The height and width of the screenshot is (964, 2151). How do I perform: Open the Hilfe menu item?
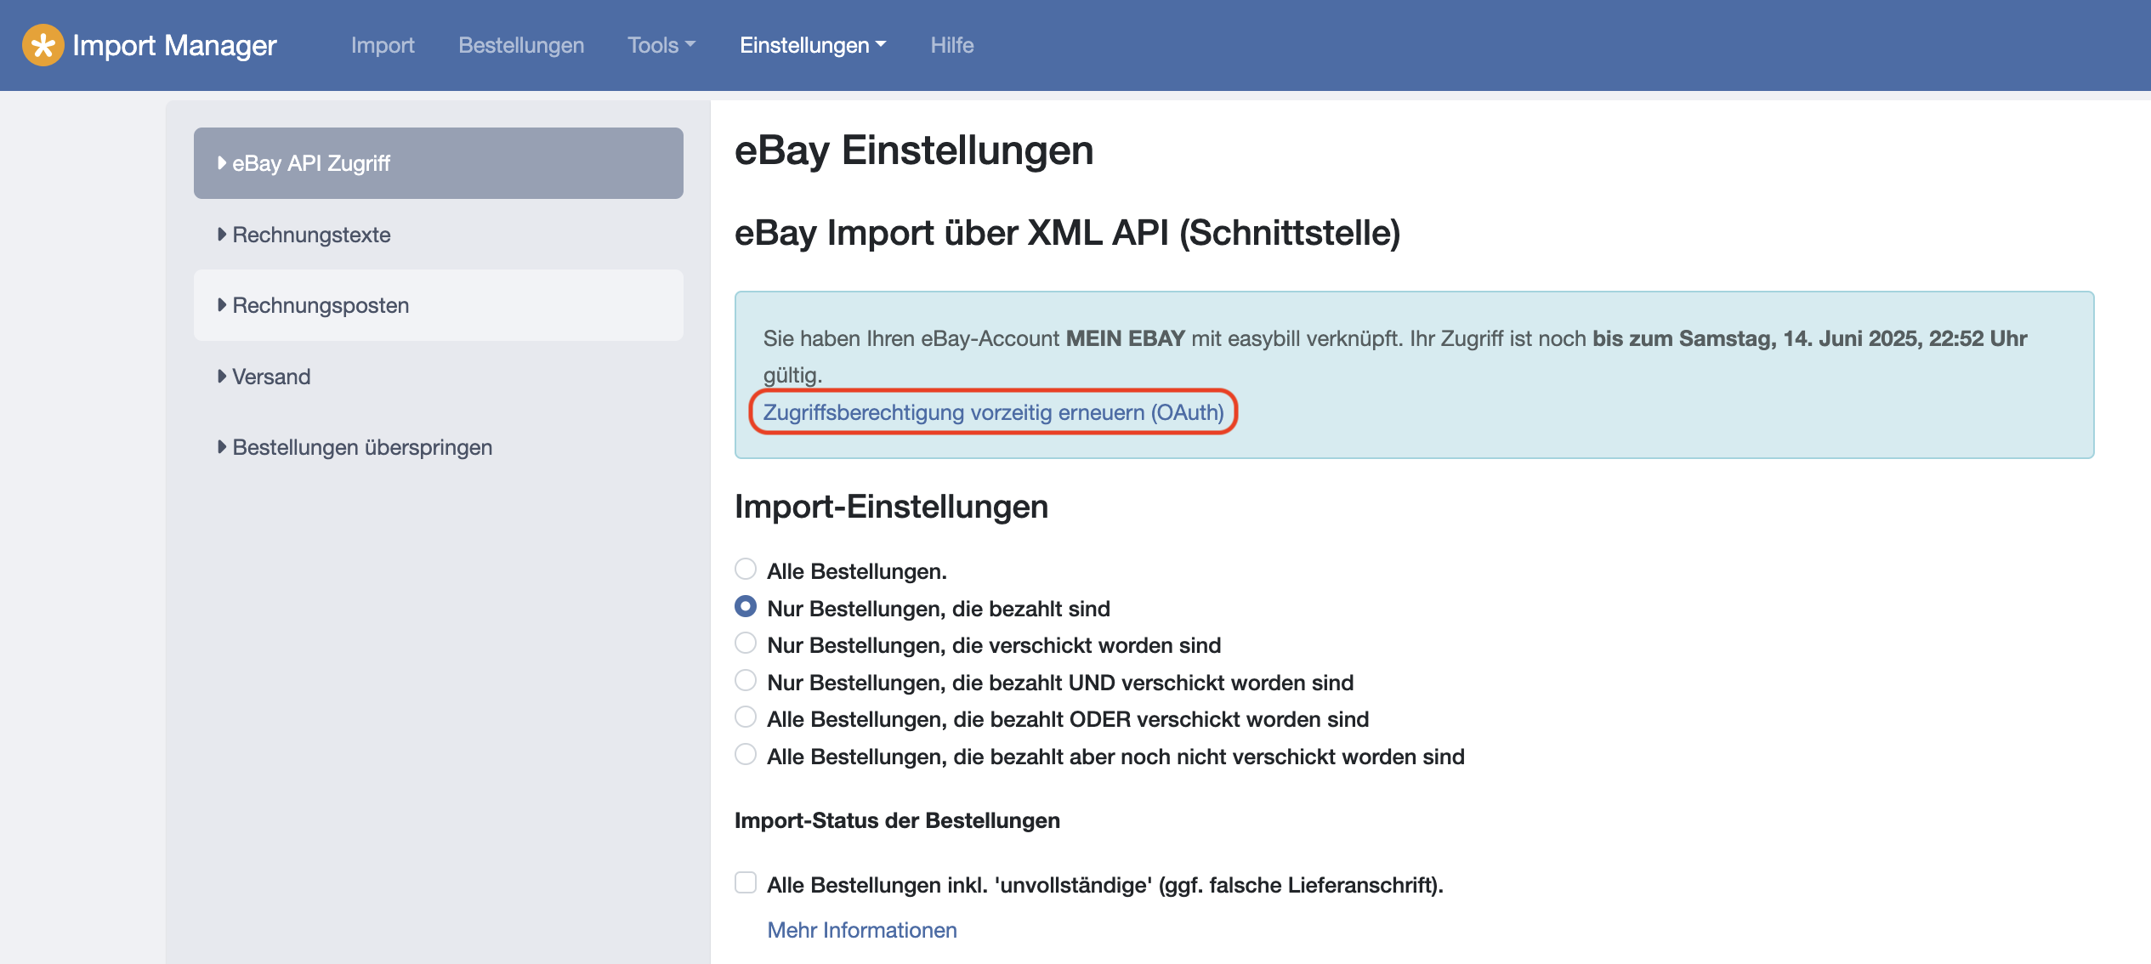click(951, 45)
